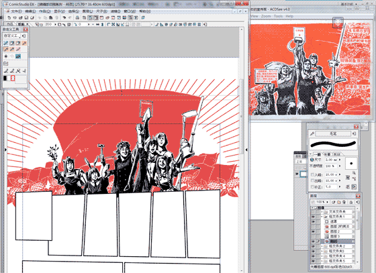Click the menu icon right of the 毛笔 button
This screenshot has height=273, width=376.
pyautogui.click(x=355, y=133)
